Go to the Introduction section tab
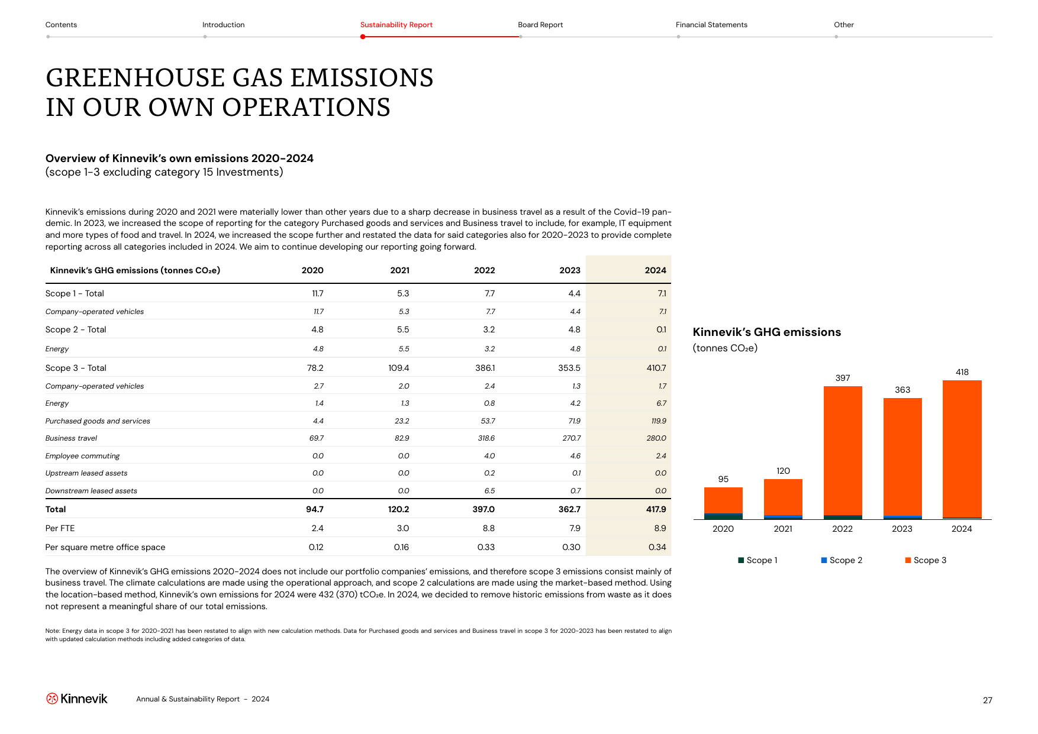 tap(223, 25)
